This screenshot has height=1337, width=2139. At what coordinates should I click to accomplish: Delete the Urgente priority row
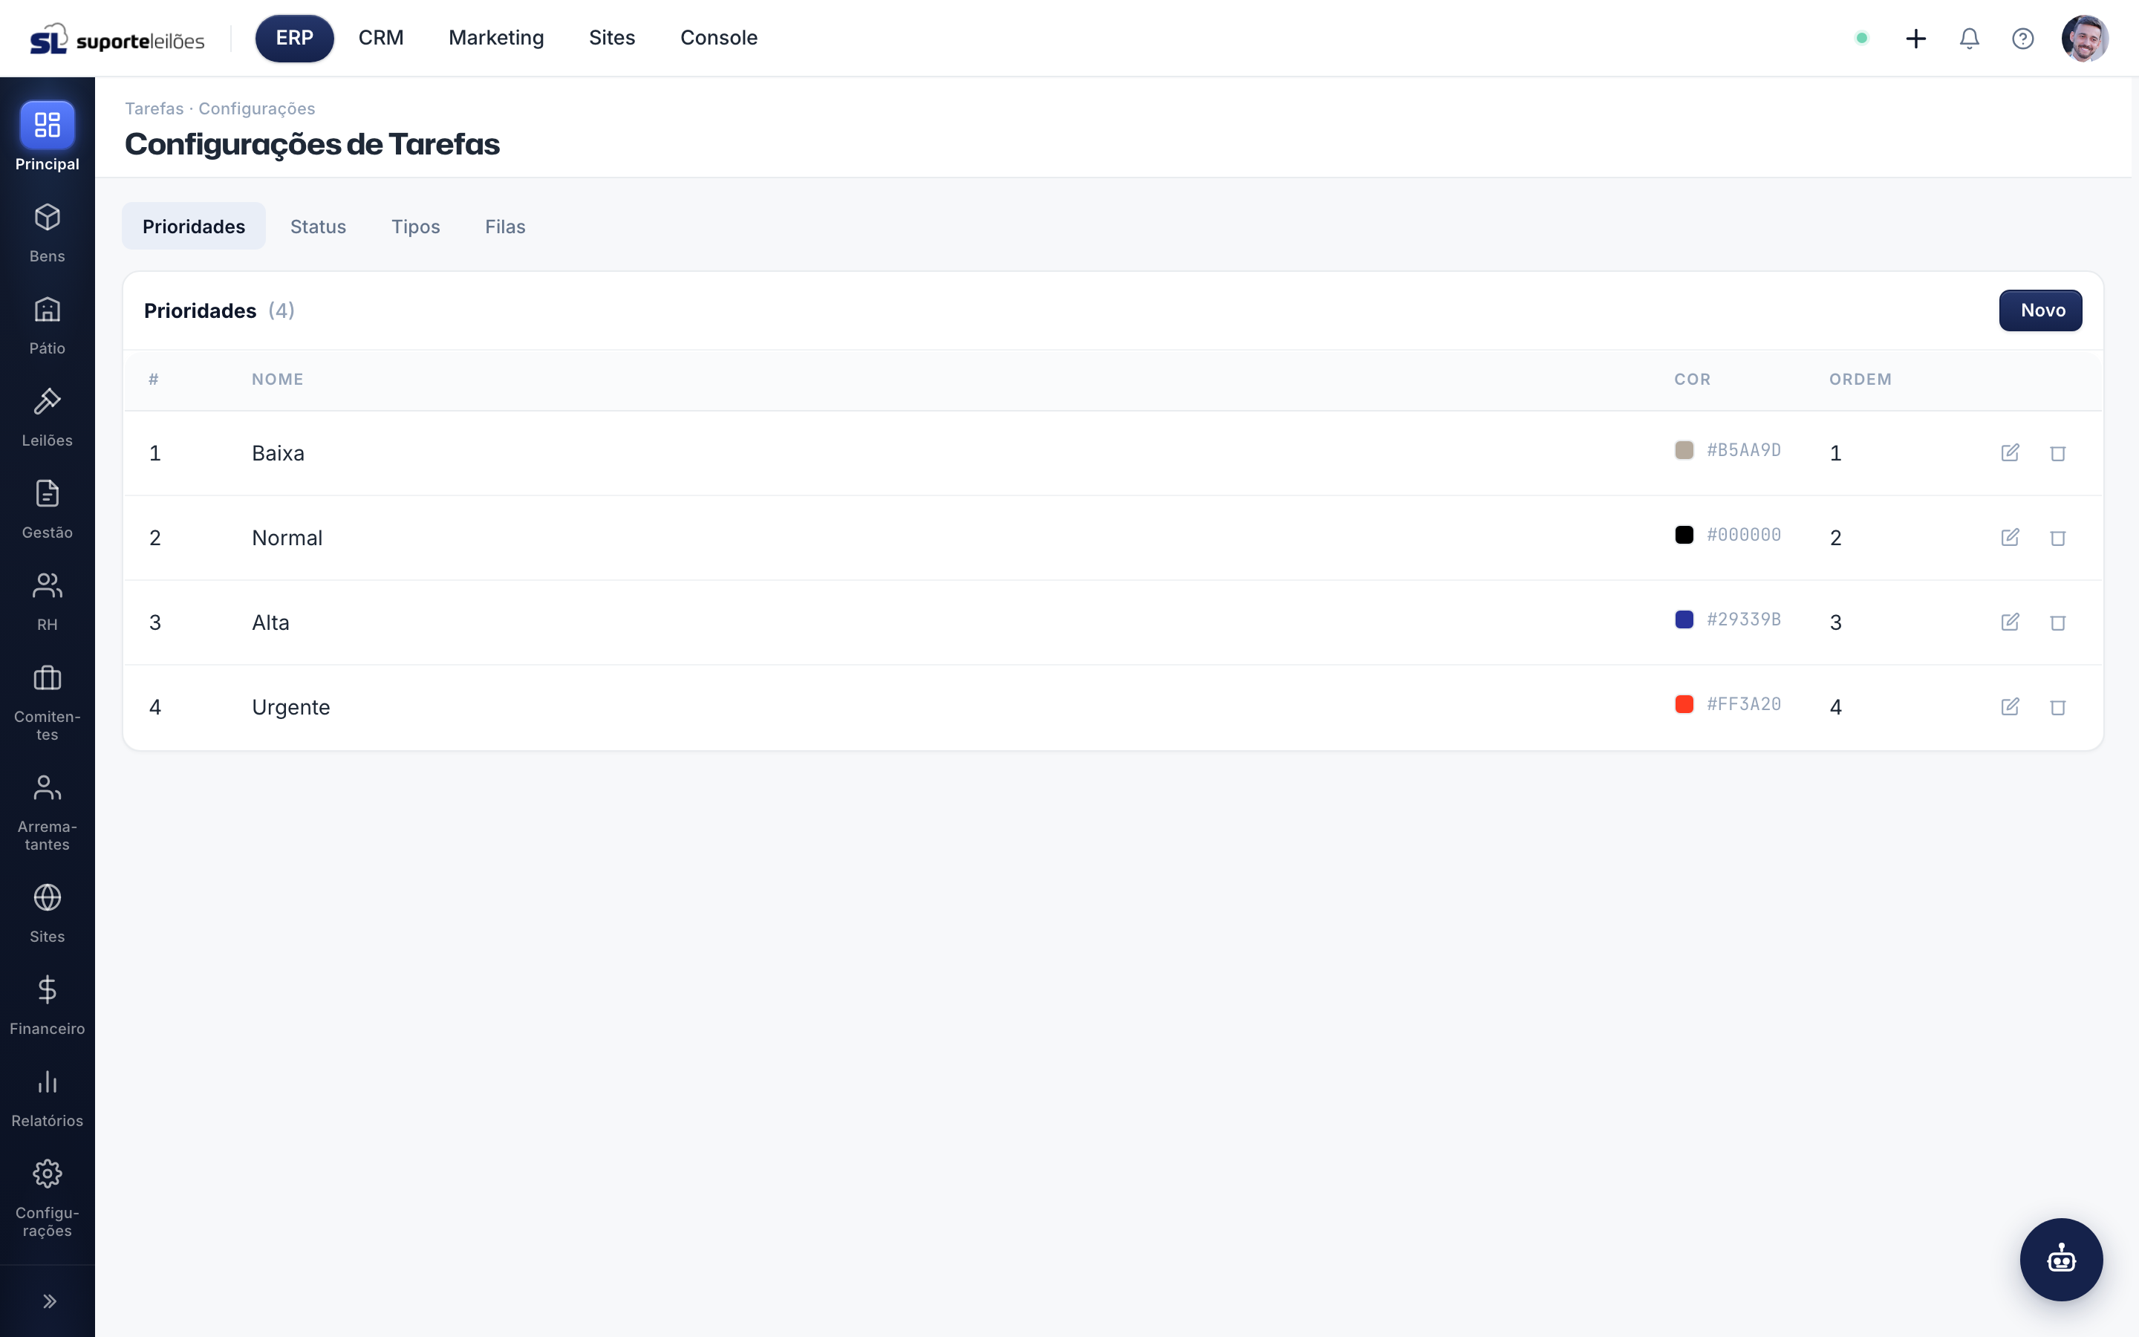pyautogui.click(x=2058, y=706)
